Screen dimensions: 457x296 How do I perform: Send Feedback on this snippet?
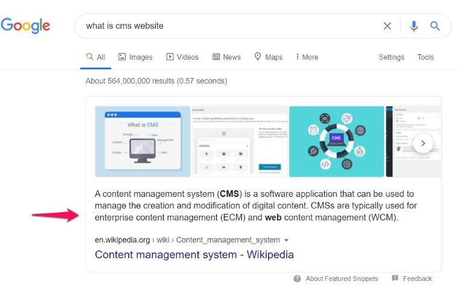417,279
